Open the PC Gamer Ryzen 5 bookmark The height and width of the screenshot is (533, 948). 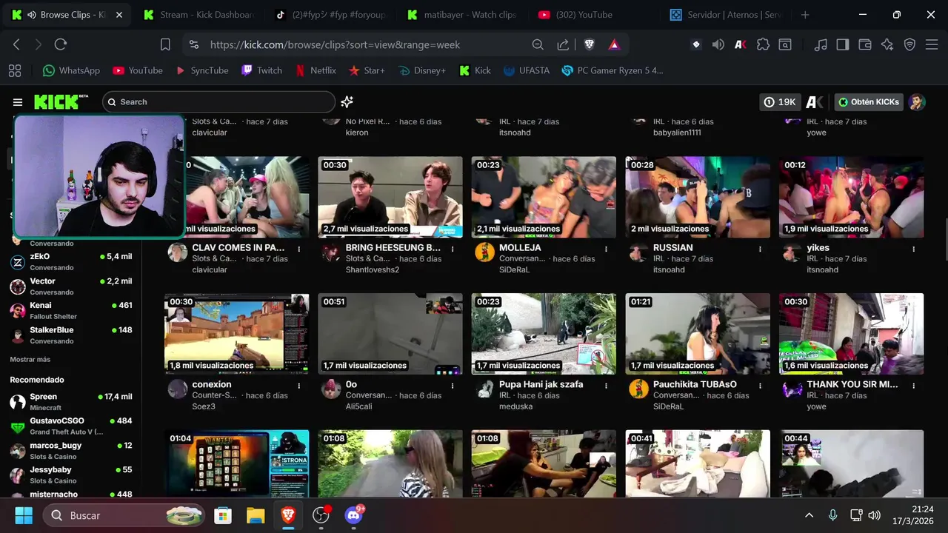click(612, 70)
